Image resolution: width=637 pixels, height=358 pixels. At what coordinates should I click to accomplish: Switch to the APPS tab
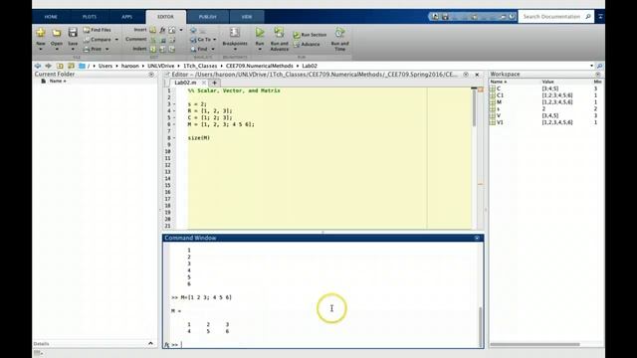click(126, 17)
